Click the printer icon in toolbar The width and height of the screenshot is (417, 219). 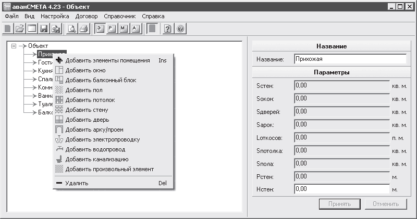(83, 29)
